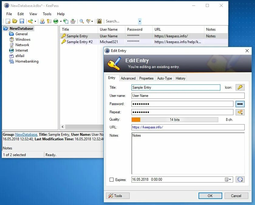Viewport: 255px width, 205px height.
Task: Click the Show Entries keys icon
Action: [88, 21]
